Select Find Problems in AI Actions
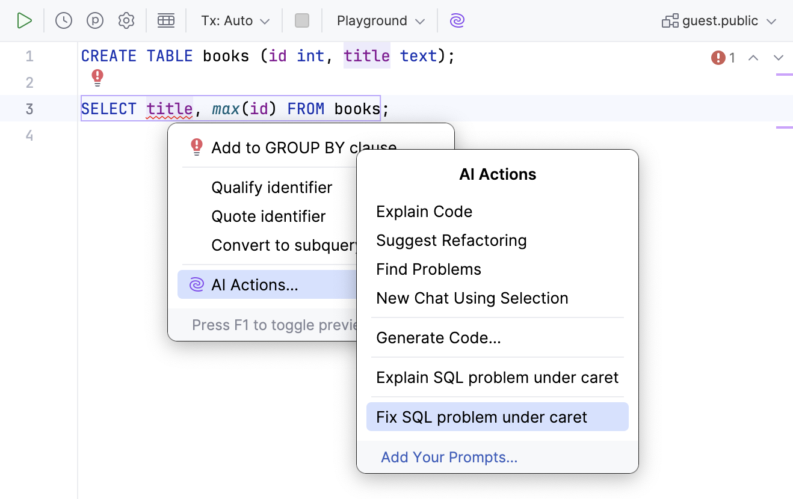Image resolution: width=793 pixels, height=499 pixels. click(x=428, y=269)
